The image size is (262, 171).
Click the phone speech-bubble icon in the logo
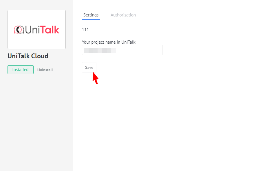19,29
